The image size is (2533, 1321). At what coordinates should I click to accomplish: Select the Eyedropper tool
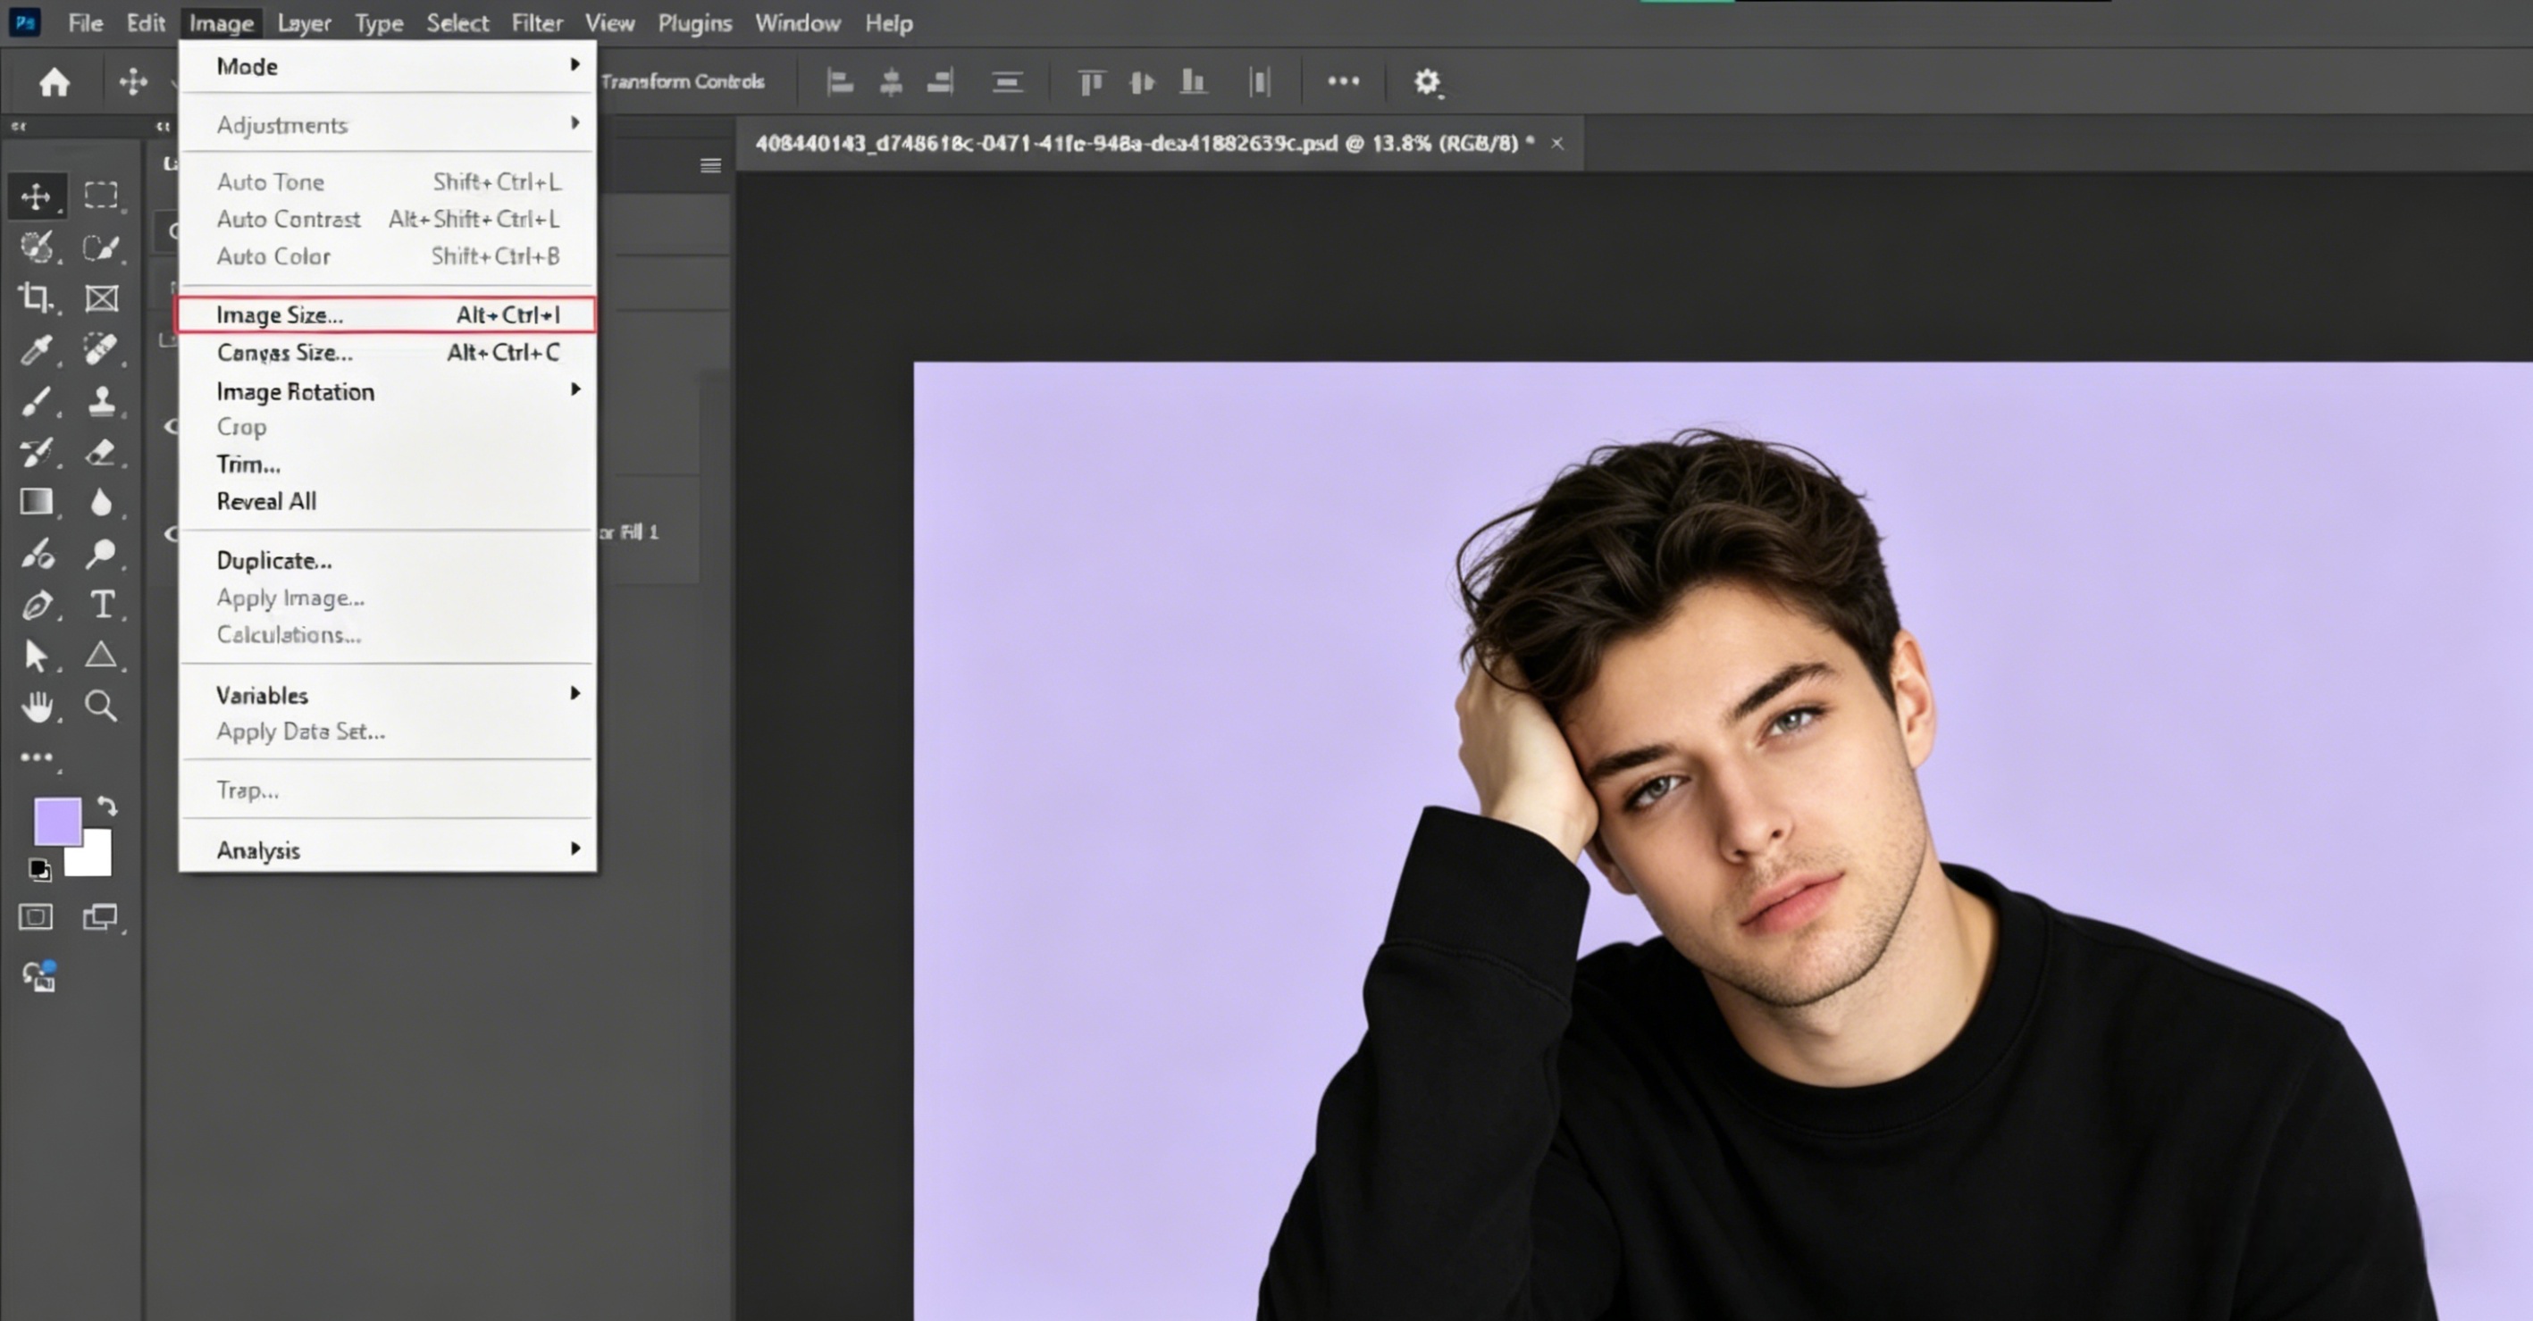(37, 351)
